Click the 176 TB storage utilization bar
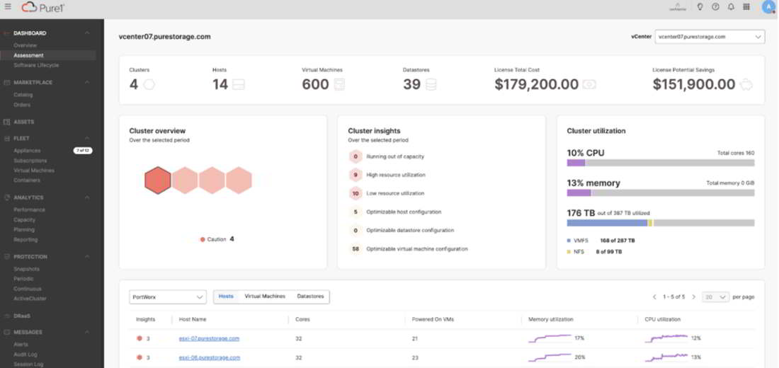The image size is (779, 368). (x=661, y=223)
